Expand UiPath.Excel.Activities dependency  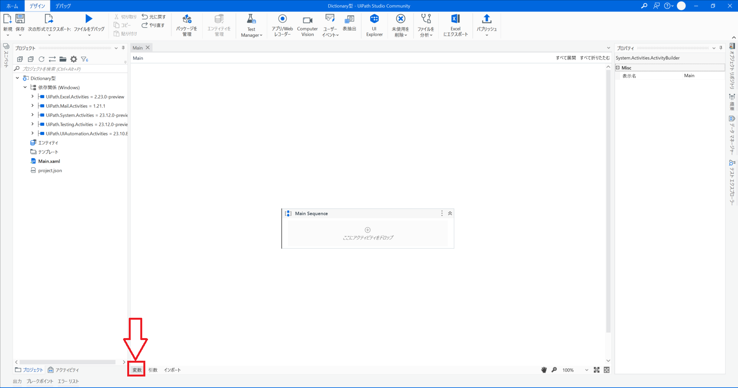tap(33, 96)
